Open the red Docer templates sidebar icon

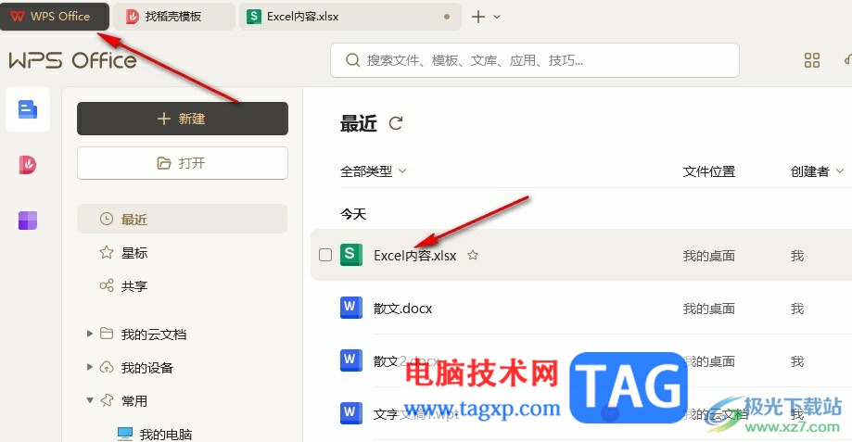28,164
